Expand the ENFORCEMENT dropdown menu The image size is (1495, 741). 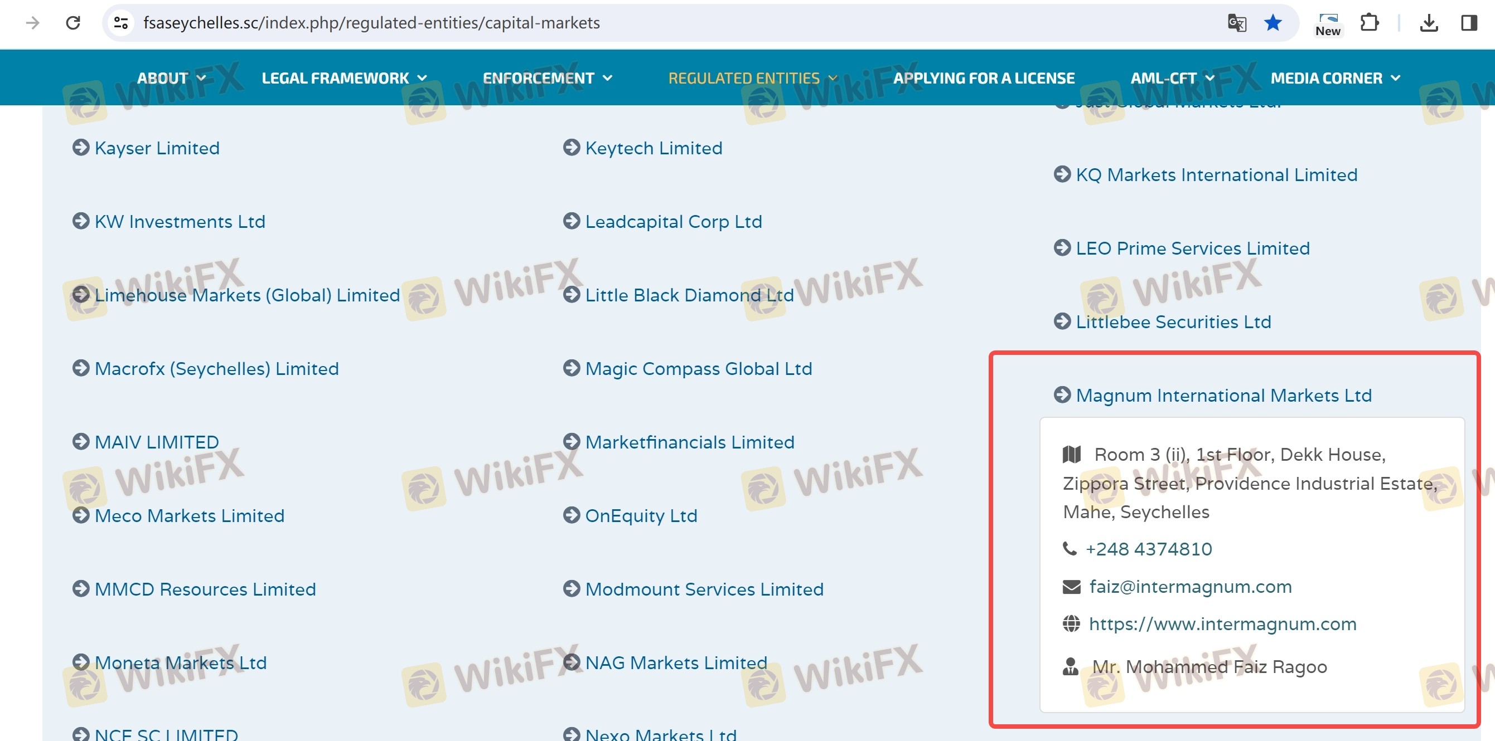(x=546, y=77)
